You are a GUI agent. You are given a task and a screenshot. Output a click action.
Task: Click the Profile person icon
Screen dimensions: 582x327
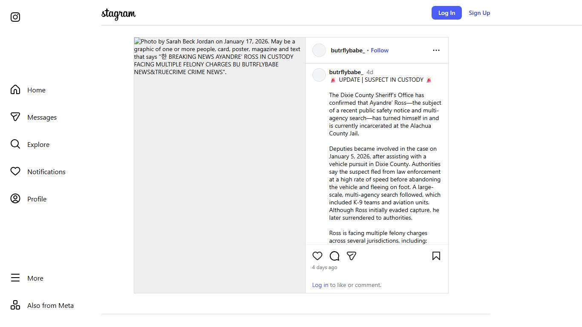[15, 199]
